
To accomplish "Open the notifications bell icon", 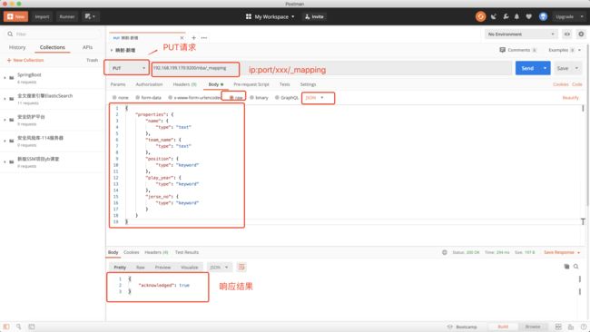I will pos(516,16).
